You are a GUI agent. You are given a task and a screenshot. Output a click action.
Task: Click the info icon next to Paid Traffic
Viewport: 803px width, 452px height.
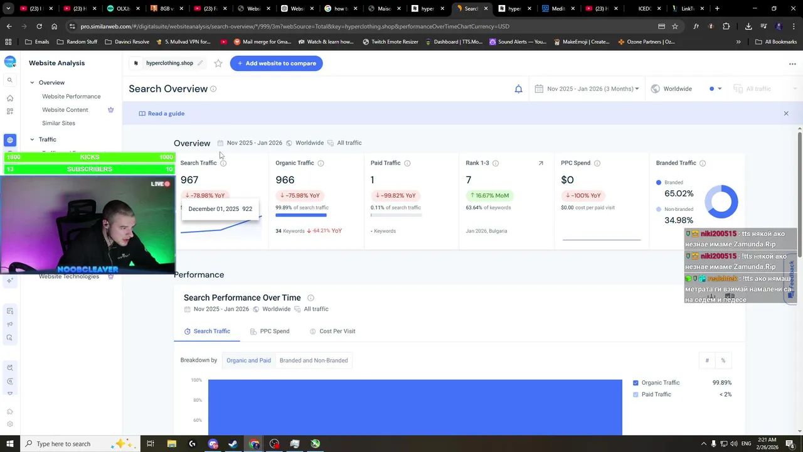click(x=407, y=163)
